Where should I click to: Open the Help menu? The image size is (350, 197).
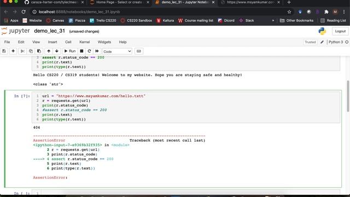(x=122, y=42)
